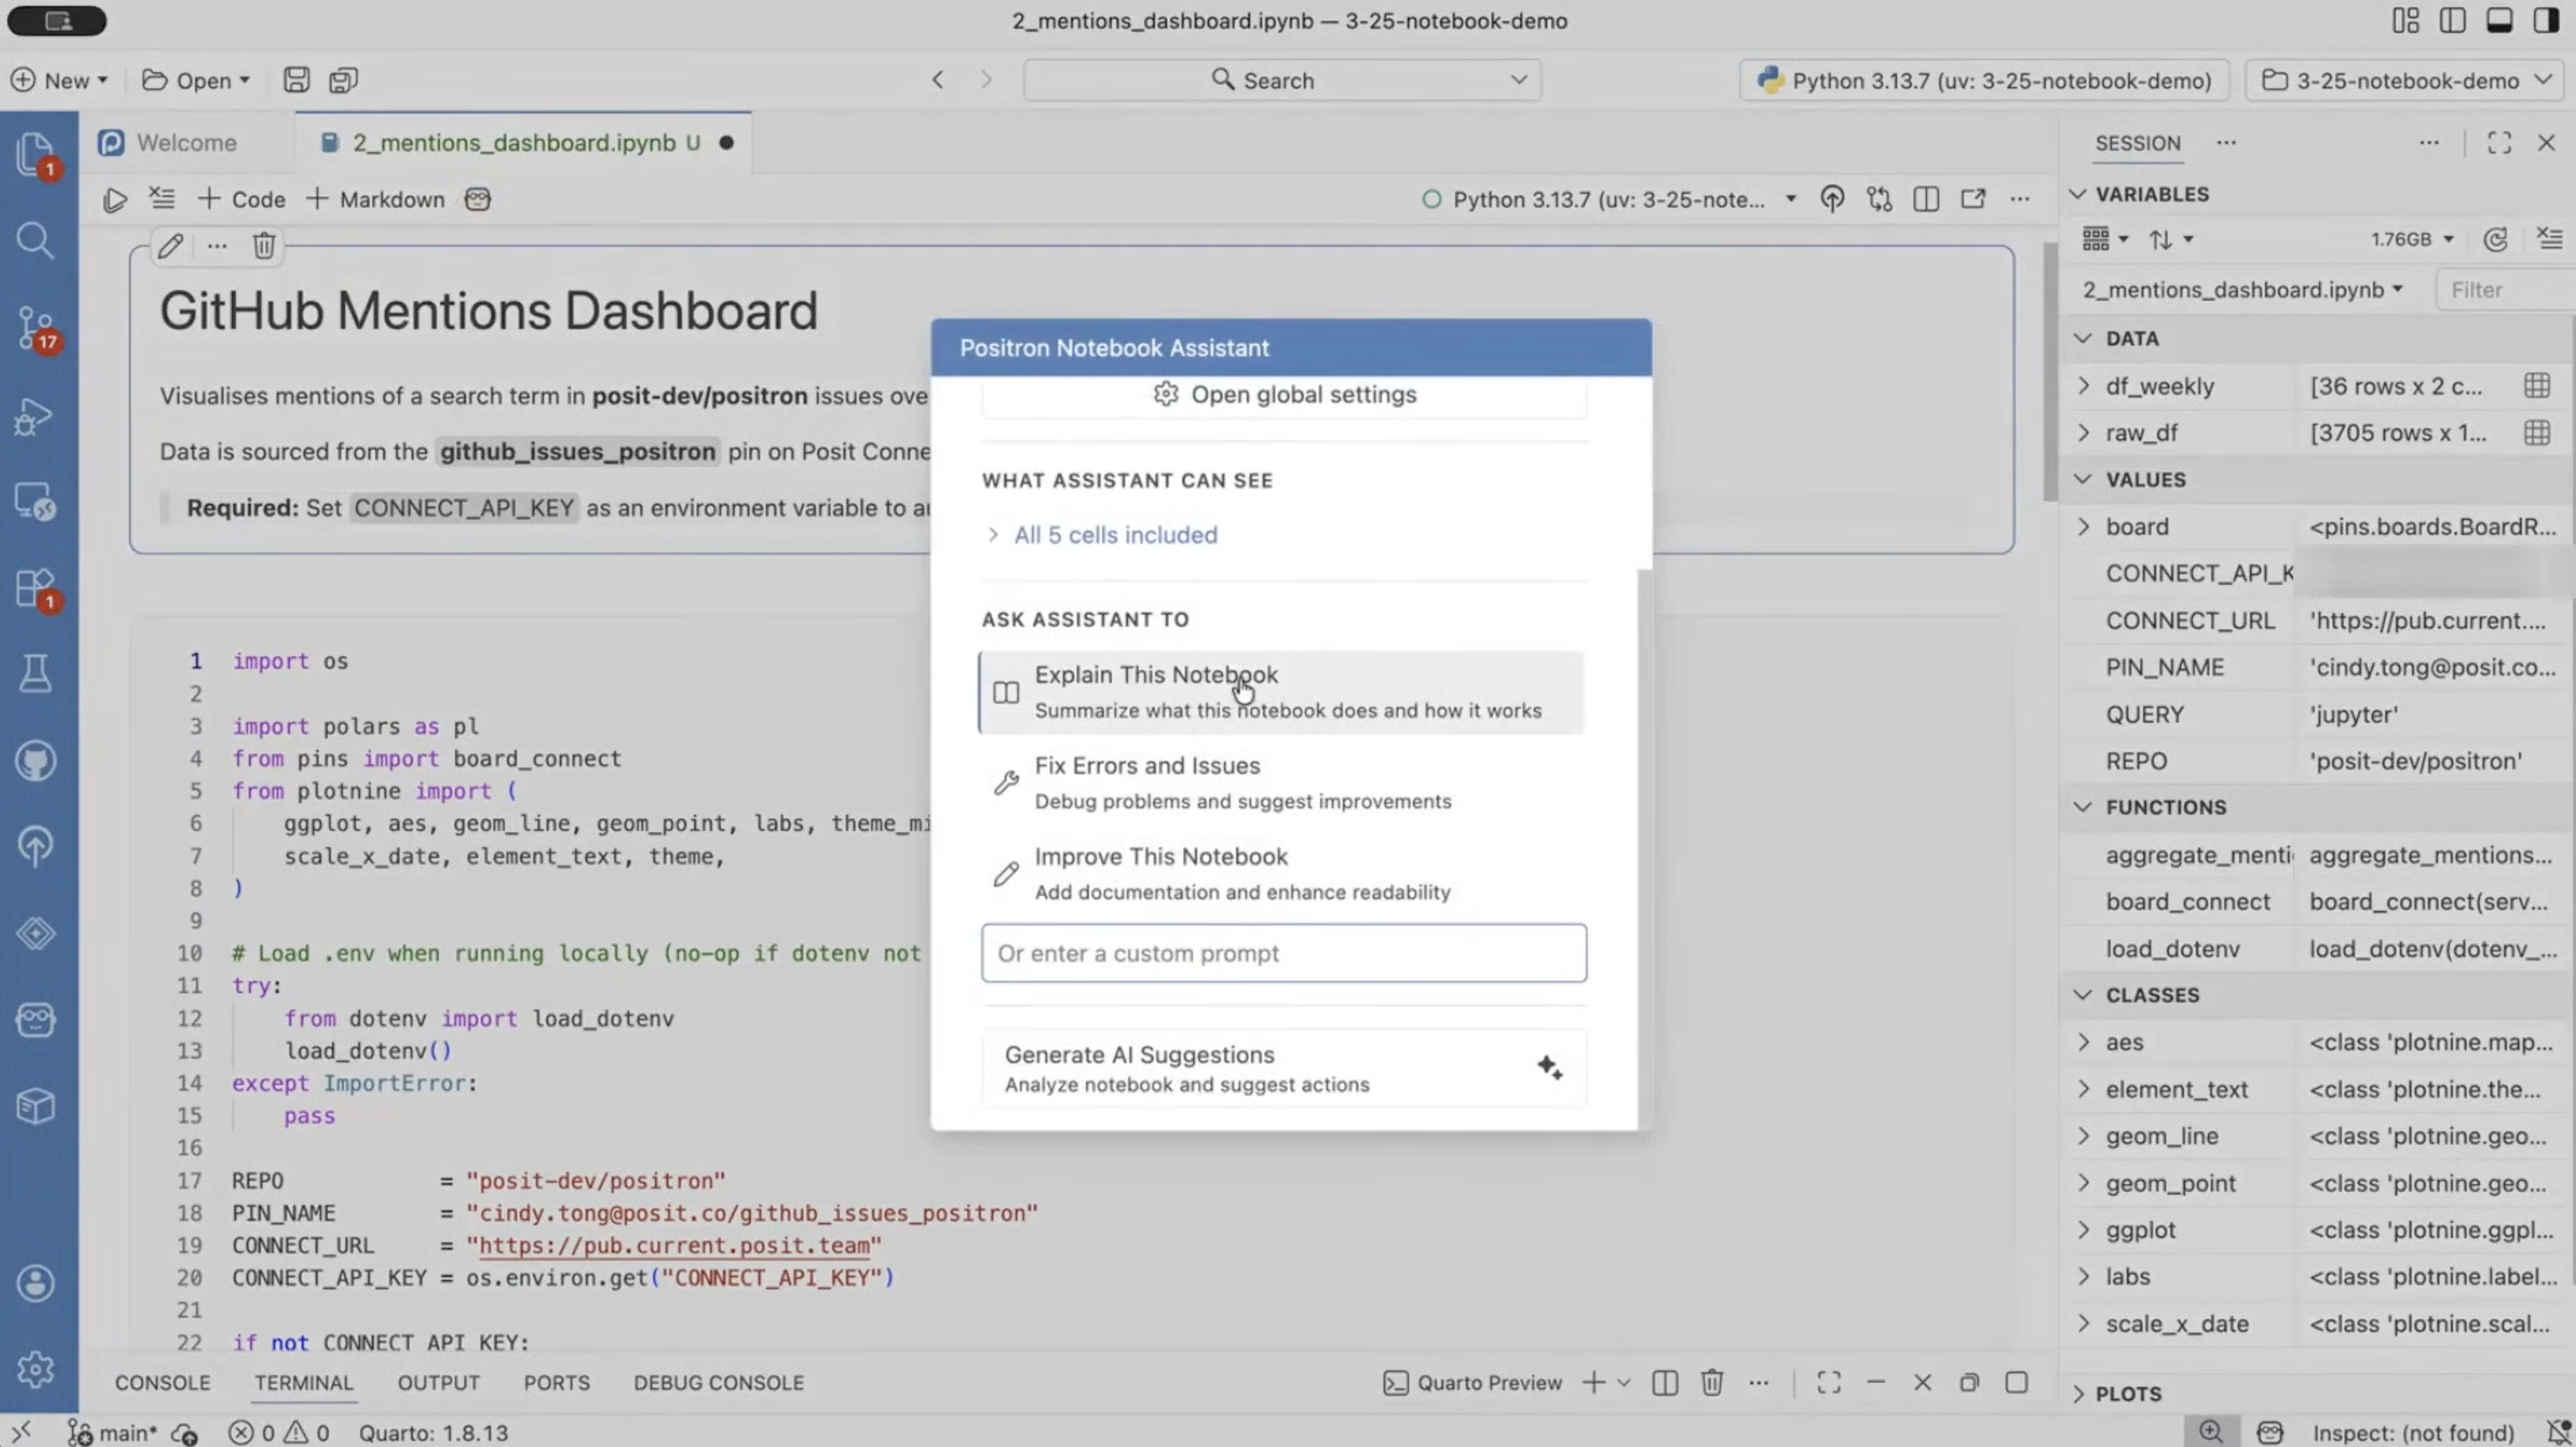
Task: Toggle the primary side bar layout icon
Action: [2452, 21]
